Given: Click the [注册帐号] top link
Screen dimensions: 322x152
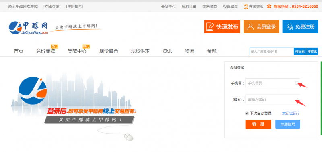Looking at the screenshot, I should pos(74,6).
